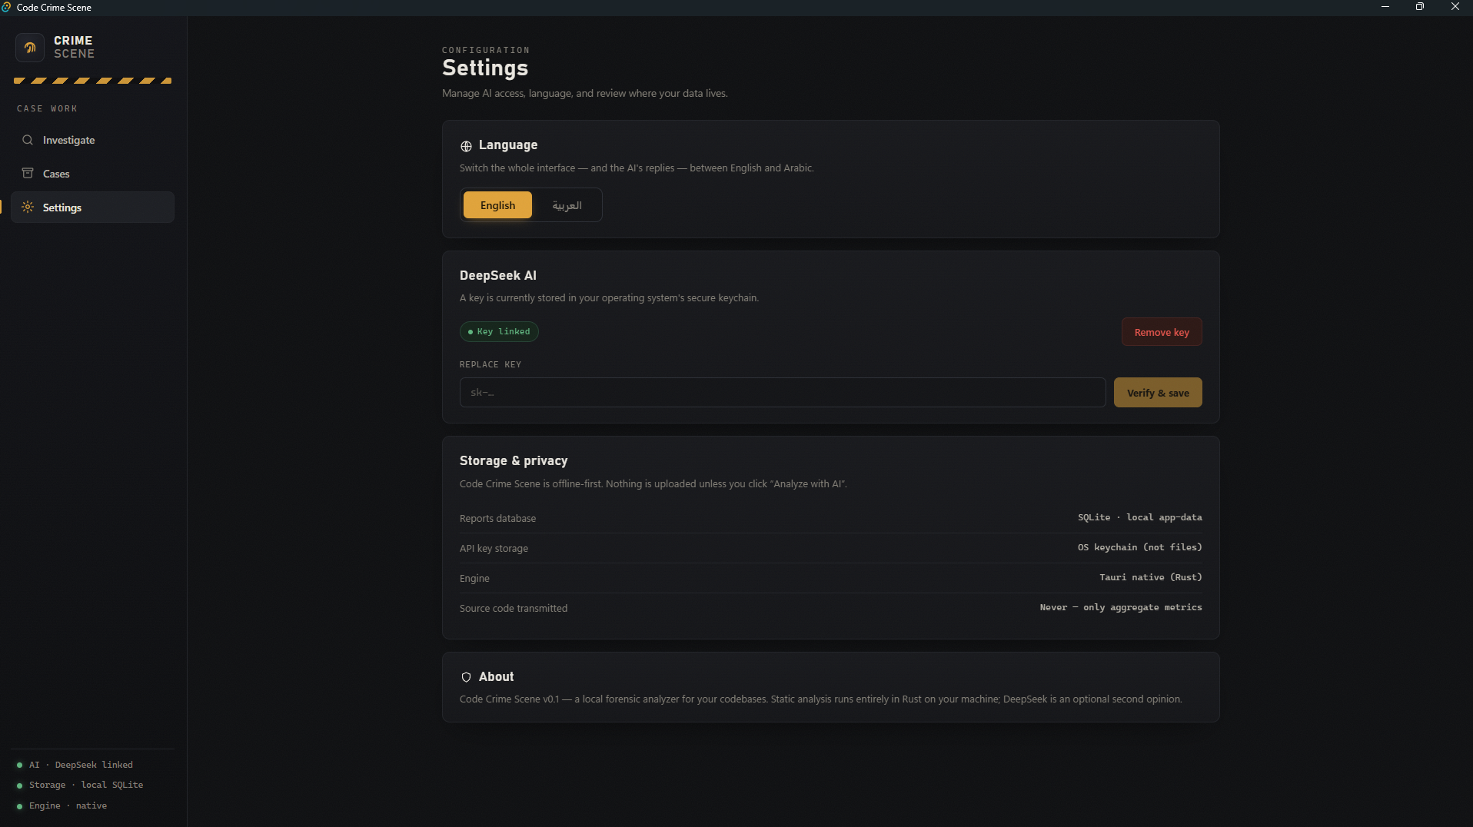This screenshot has width=1473, height=827.
Task: Click the 'SQLite · local app-data' value
Action: click(x=1139, y=517)
